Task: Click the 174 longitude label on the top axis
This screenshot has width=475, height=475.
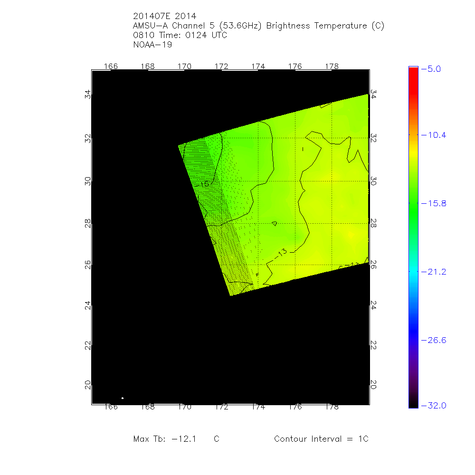Action: pos(258,66)
